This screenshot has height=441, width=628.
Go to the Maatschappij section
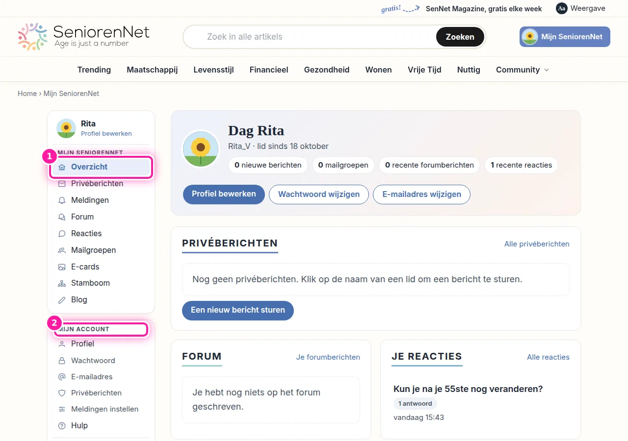(x=152, y=70)
